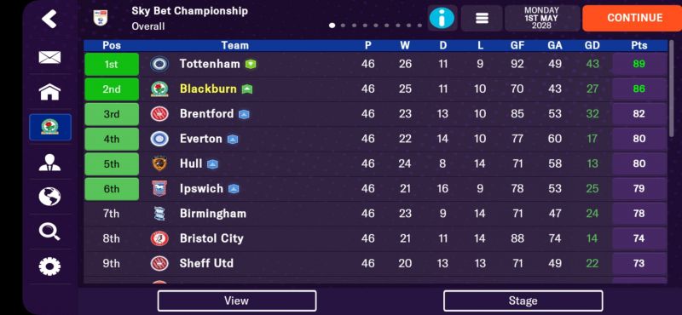Tap the back arrow icon
This screenshot has width=682, height=315.
point(49,20)
